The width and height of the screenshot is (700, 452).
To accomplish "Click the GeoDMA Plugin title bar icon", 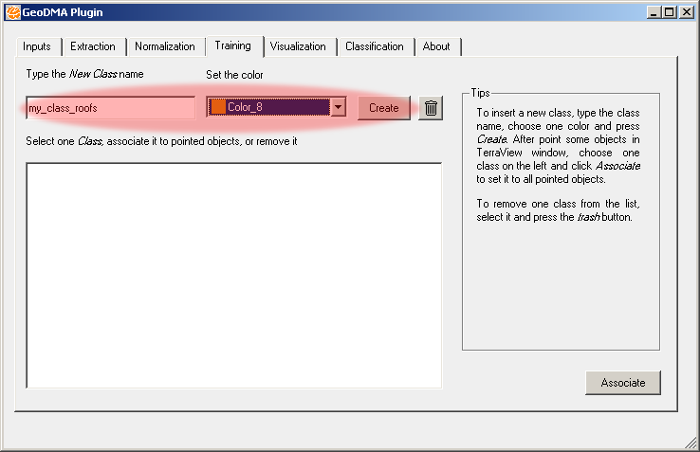I will [12, 12].
